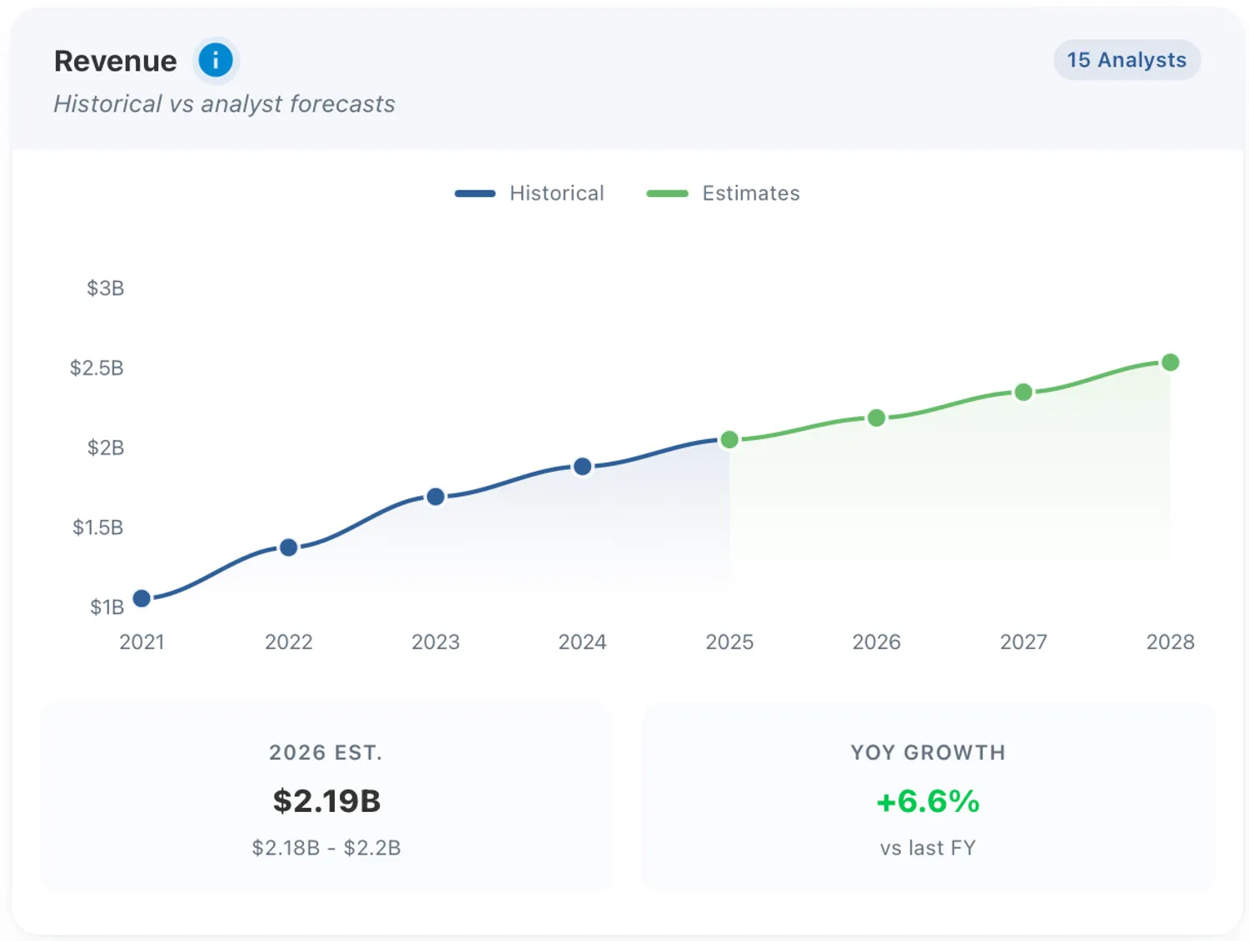Toggle the Estimates legend series

click(723, 193)
